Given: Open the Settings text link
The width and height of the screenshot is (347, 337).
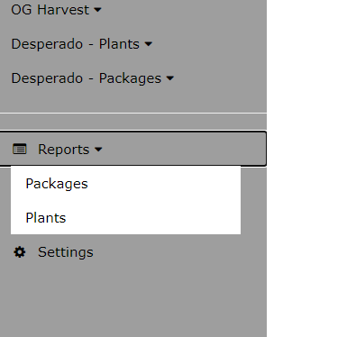Looking at the screenshot, I should (66, 252).
